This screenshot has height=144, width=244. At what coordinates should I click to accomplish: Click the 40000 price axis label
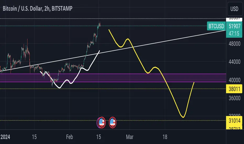click(x=234, y=80)
